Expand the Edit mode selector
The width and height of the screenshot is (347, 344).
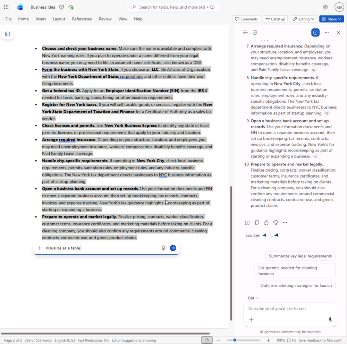pyautogui.click(x=253, y=298)
